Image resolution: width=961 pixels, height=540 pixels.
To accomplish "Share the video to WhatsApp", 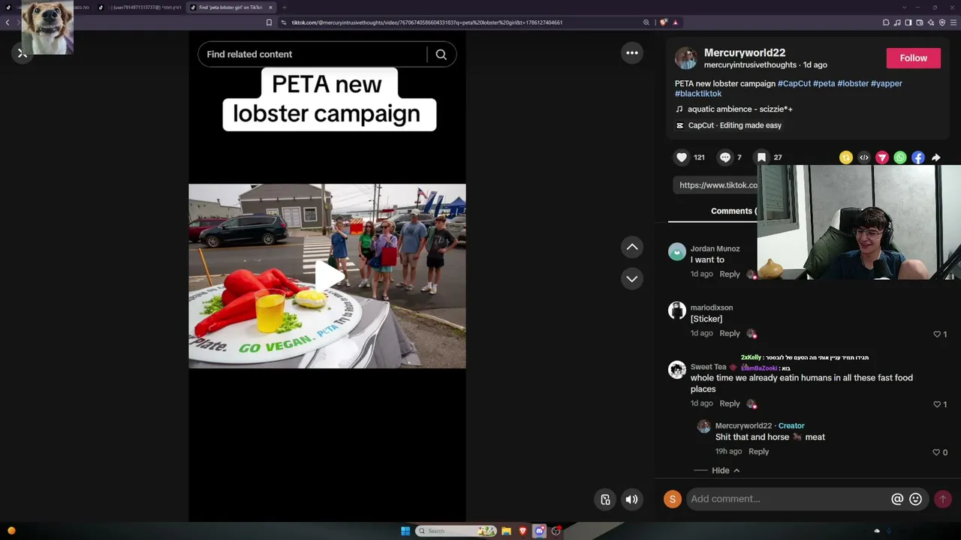I will tap(900, 157).
